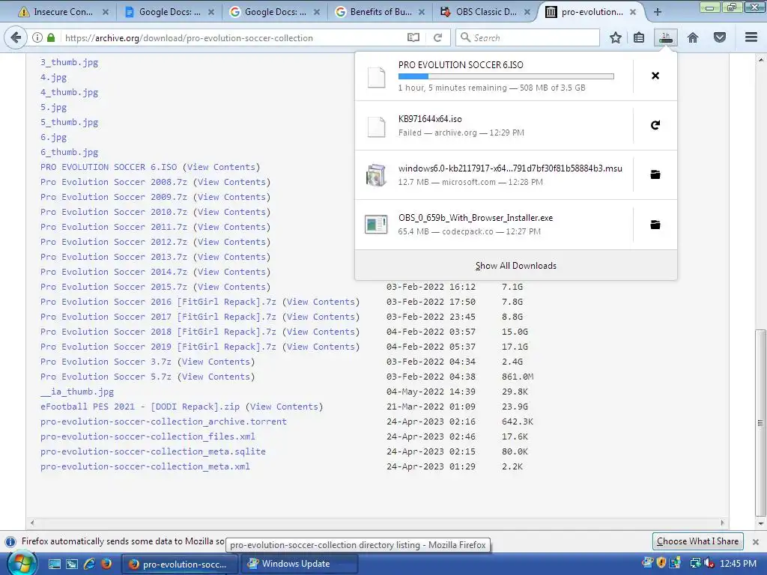
Task: Open a new tab with the plus button
Action: [658, 12]
